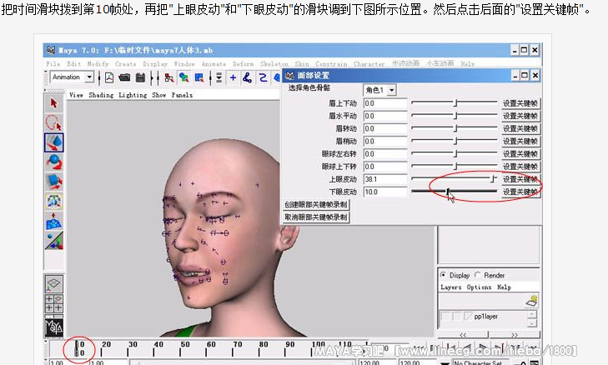Pick the Lasso select tool
The width and height of the screenshot is (608, 365).
(54, 122)
